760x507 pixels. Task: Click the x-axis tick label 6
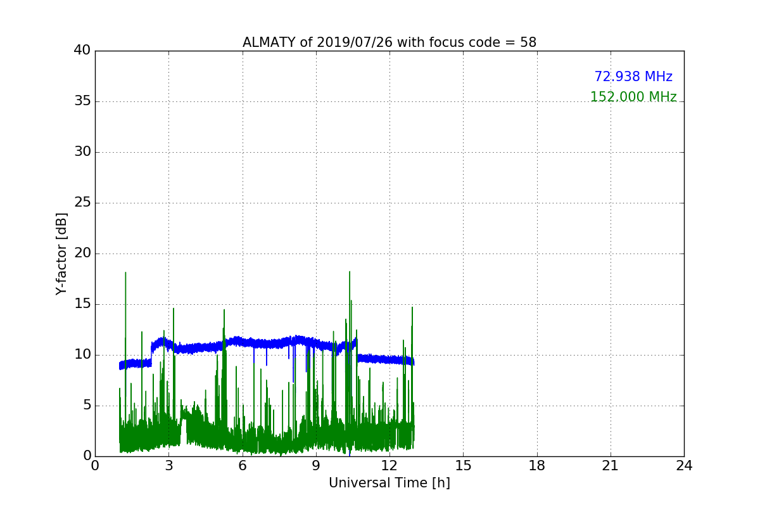pos(243,465)
